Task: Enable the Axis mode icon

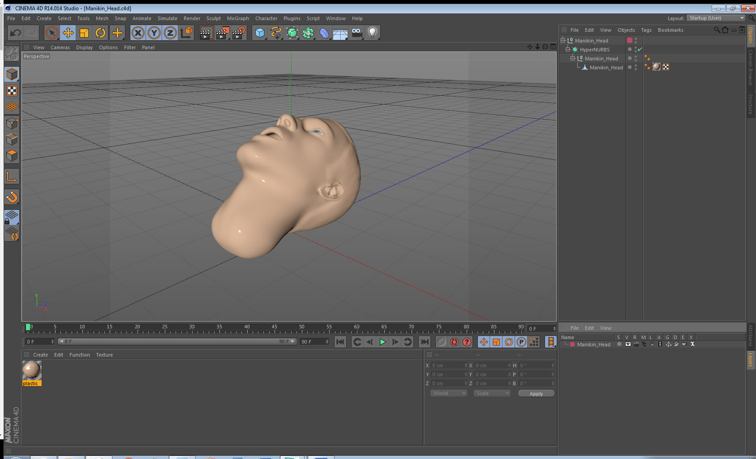Action: click(x=12, y=177)
